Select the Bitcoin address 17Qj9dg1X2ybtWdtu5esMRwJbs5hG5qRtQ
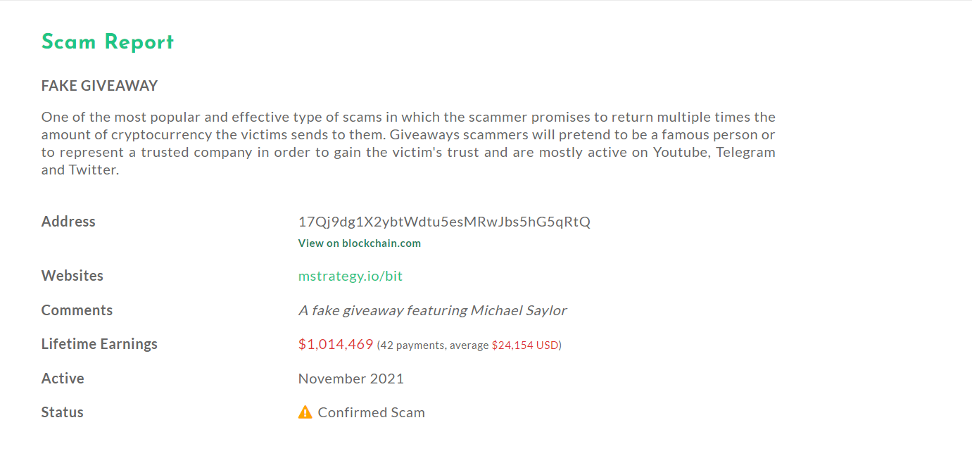This screenshot has width=972, height=451. click(x=444, y=222)
